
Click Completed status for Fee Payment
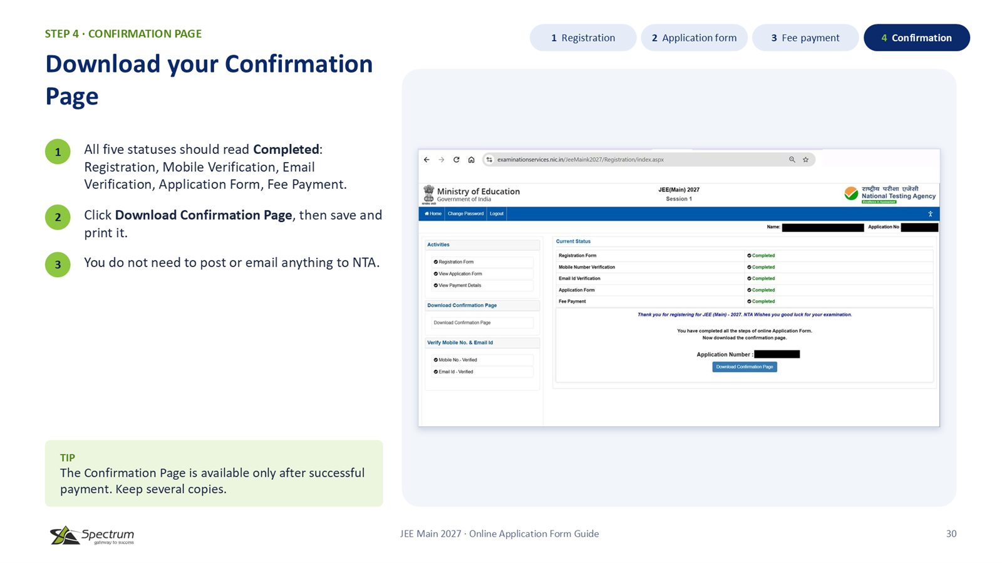[761, 302]
